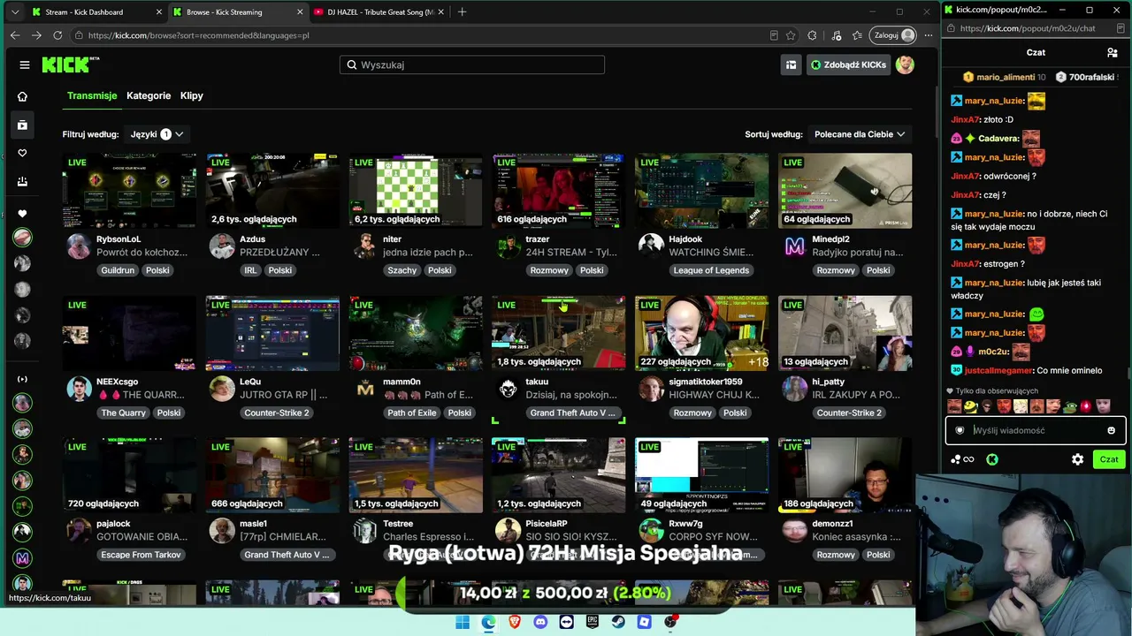The height and width of the screenshot is (636, 1132).
Task: Open the takuu stream thumbnail
Action: [x=559, y=333]
